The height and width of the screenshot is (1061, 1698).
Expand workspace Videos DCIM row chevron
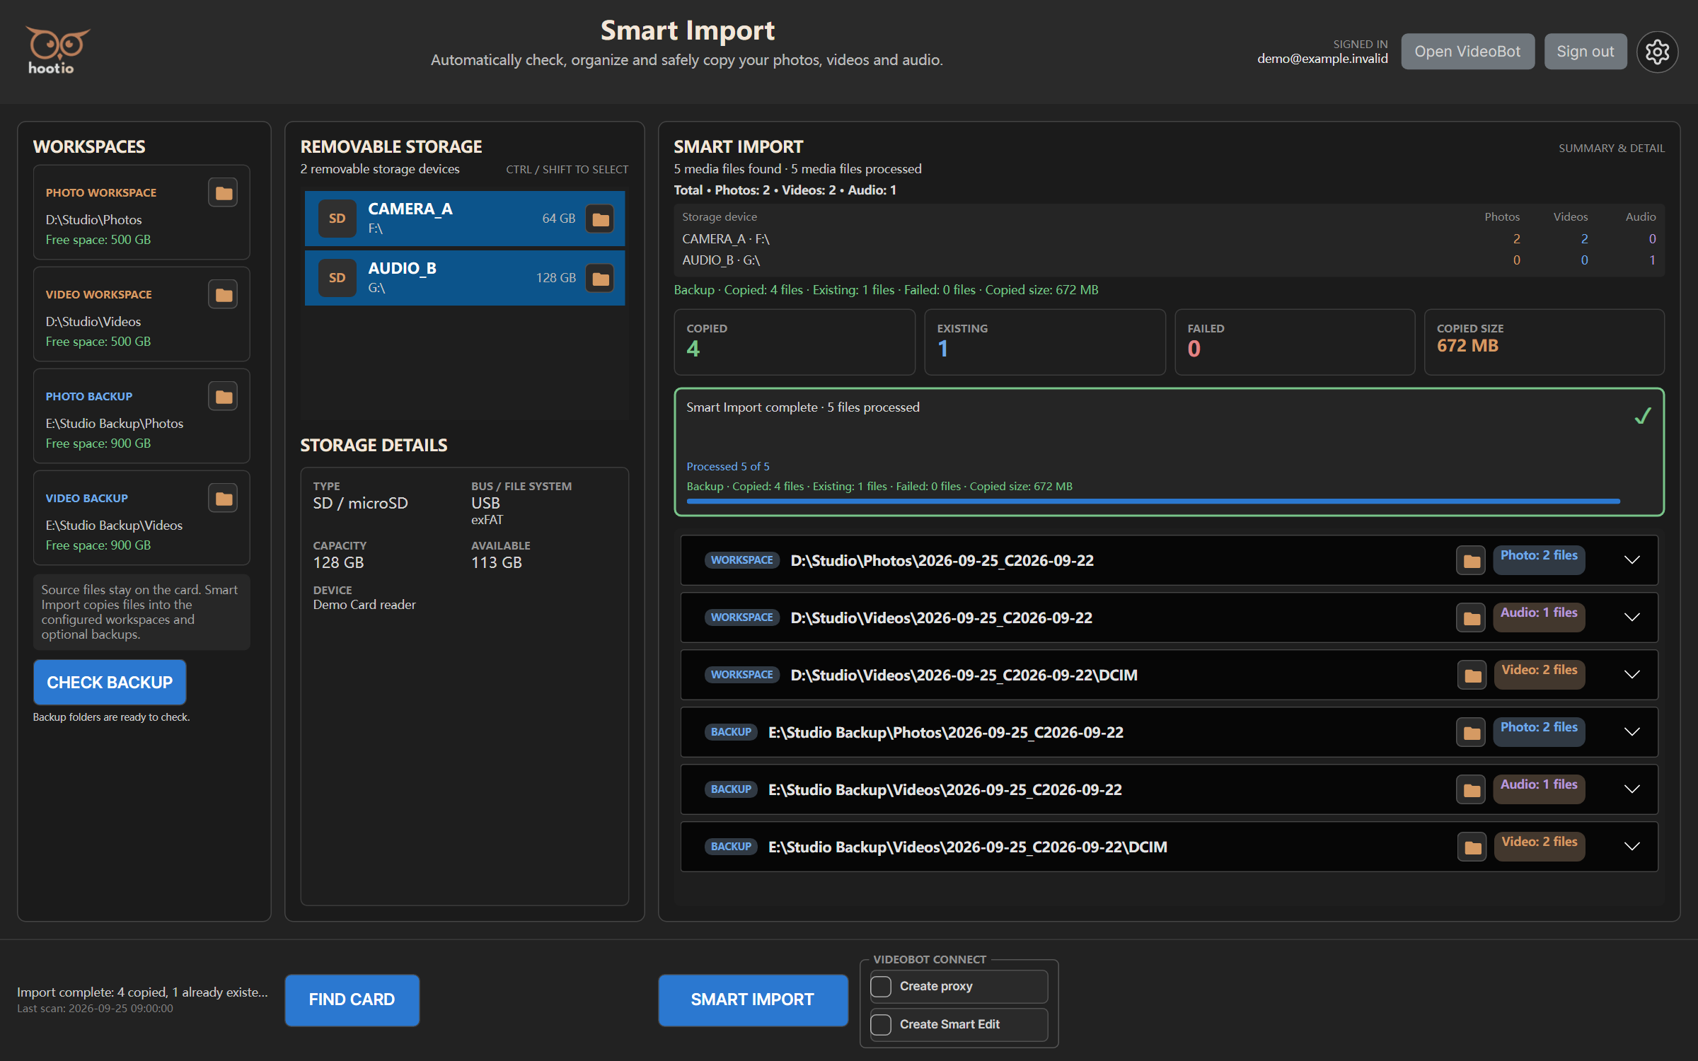1631,675
